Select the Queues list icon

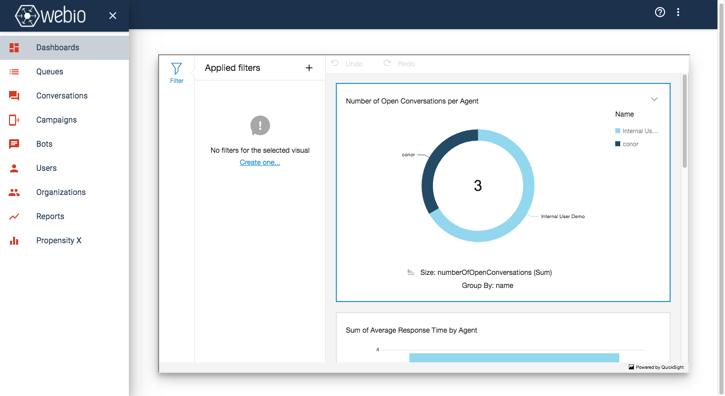(14, 72)
